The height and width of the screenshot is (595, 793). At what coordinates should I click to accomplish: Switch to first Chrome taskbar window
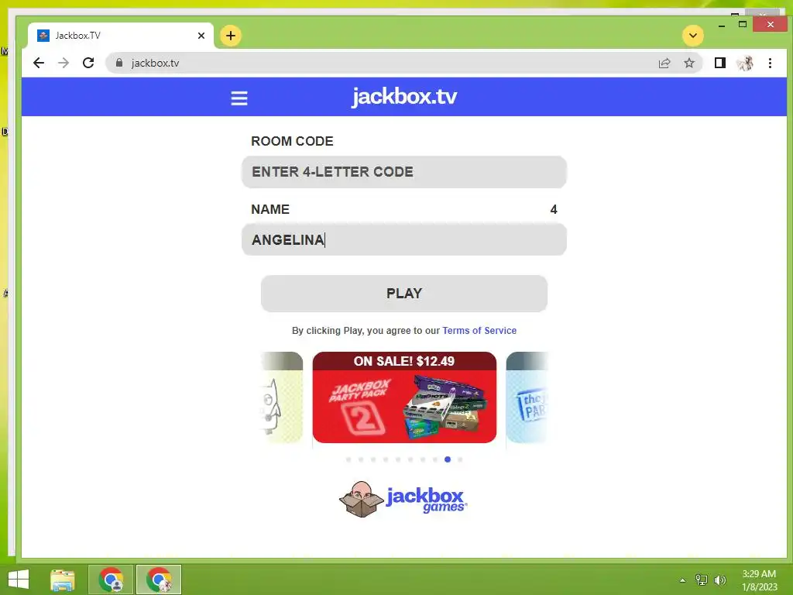(111, 580)
